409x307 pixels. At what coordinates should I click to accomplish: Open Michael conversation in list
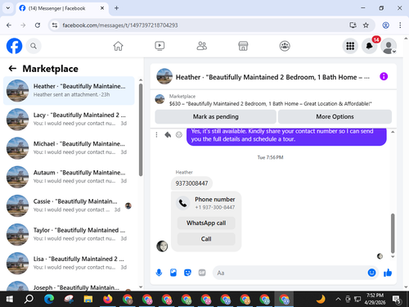(69, 148)
